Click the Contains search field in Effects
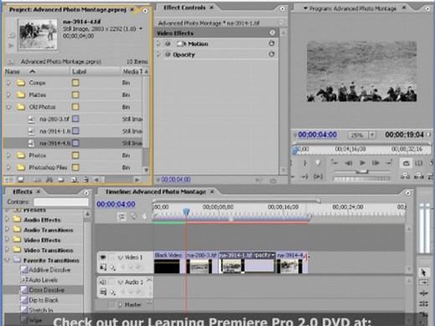The width and height of the screenshot is (435, 326). tap(61, 201)
